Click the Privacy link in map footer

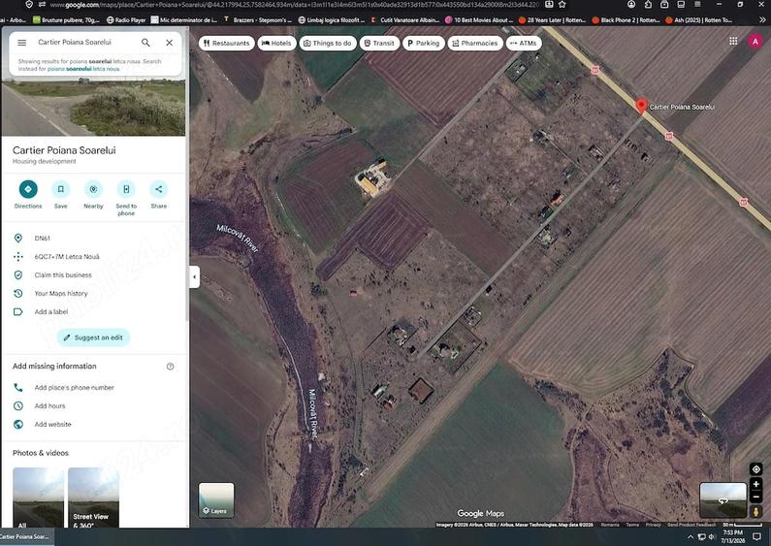653,525
